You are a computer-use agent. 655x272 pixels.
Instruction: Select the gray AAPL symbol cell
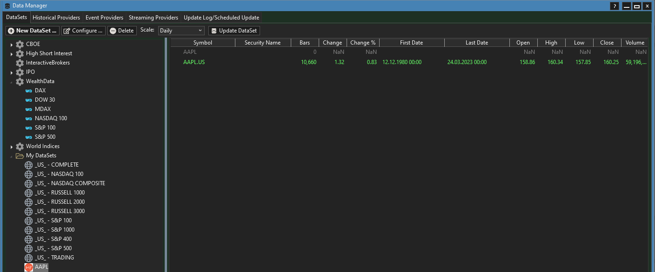pos(190,52)
